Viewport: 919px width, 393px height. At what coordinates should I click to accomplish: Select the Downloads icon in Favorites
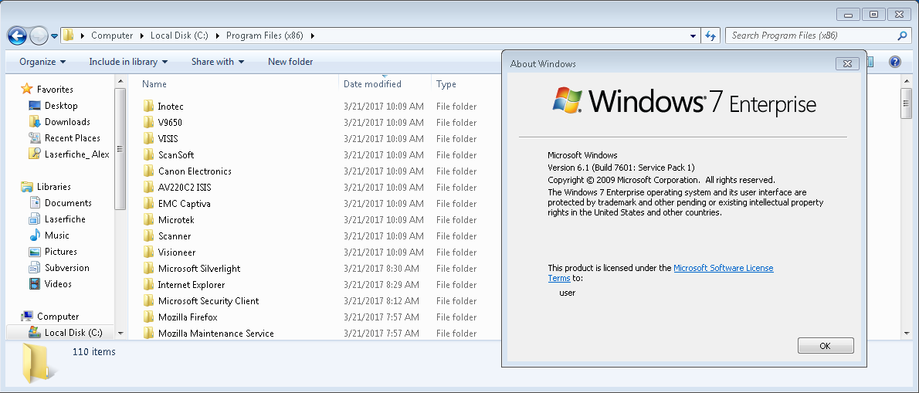click(x=35, y=122)
